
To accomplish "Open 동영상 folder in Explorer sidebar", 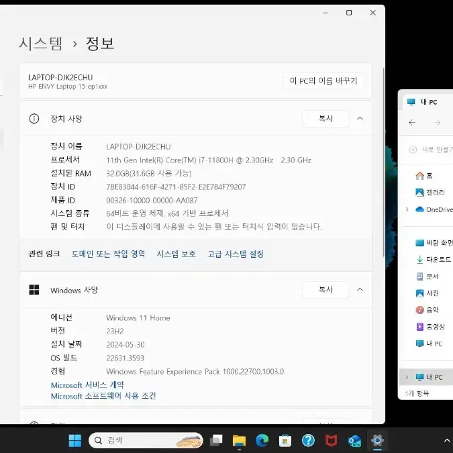I will 430,327.
